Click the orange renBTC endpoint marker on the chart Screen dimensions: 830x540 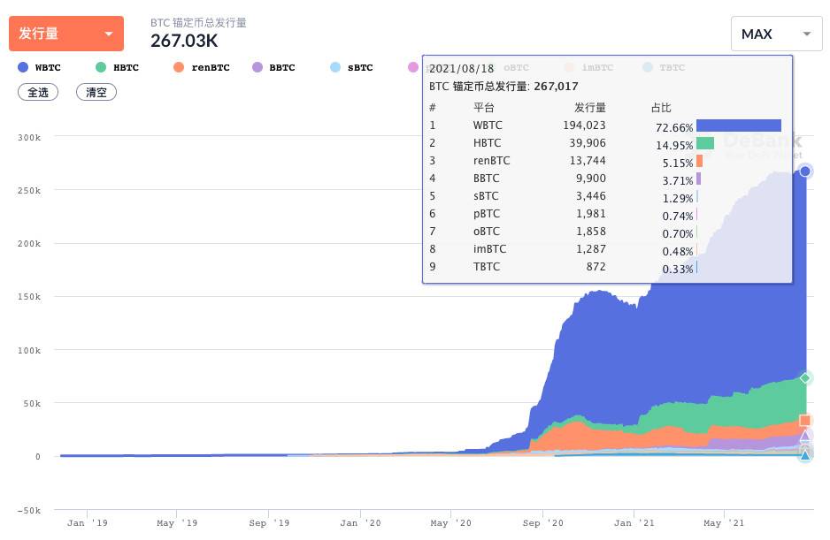pyautogui.click(x=804, y=421)
